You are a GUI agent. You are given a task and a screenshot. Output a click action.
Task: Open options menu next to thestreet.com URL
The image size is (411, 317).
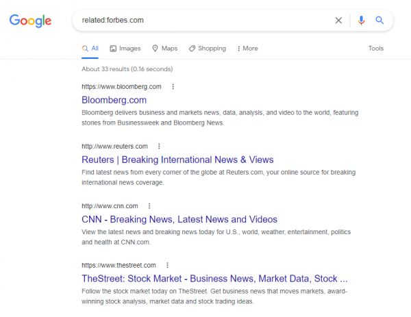(x=167, y=266)
